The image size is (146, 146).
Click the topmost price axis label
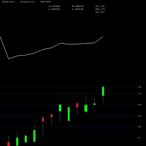pyautogui.click(x=140, y=87)
